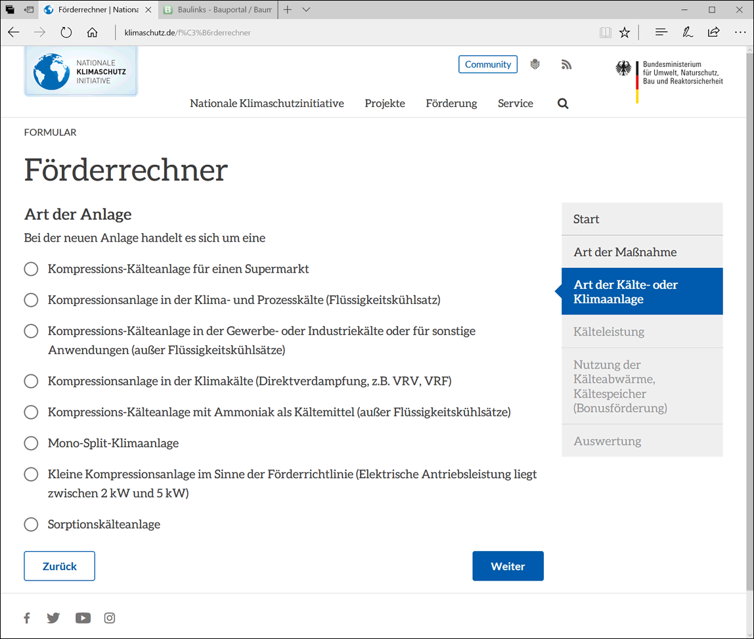Select Ammoniak als Kältemittel option
This screenshot has height=639, width=754.
[x=32, y=412]
